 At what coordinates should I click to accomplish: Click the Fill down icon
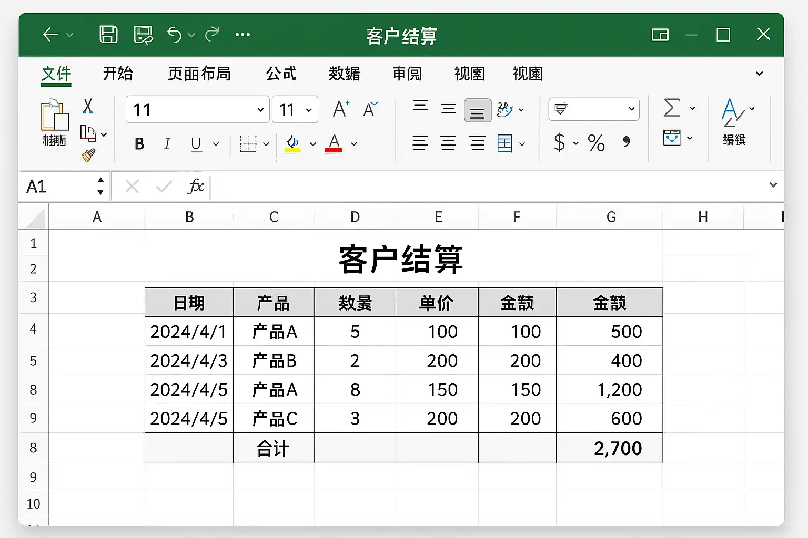[x=672, y=138]
